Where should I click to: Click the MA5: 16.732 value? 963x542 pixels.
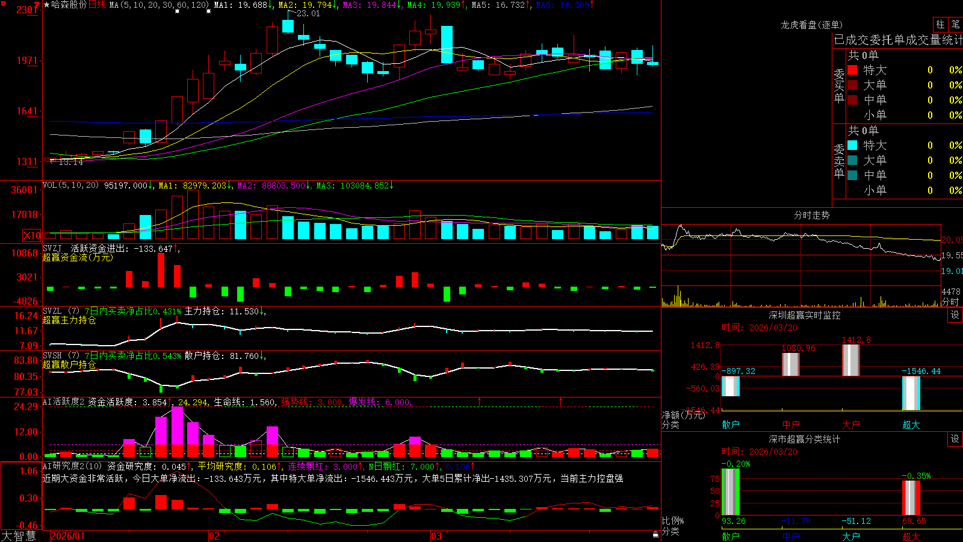tap(498, 5)
